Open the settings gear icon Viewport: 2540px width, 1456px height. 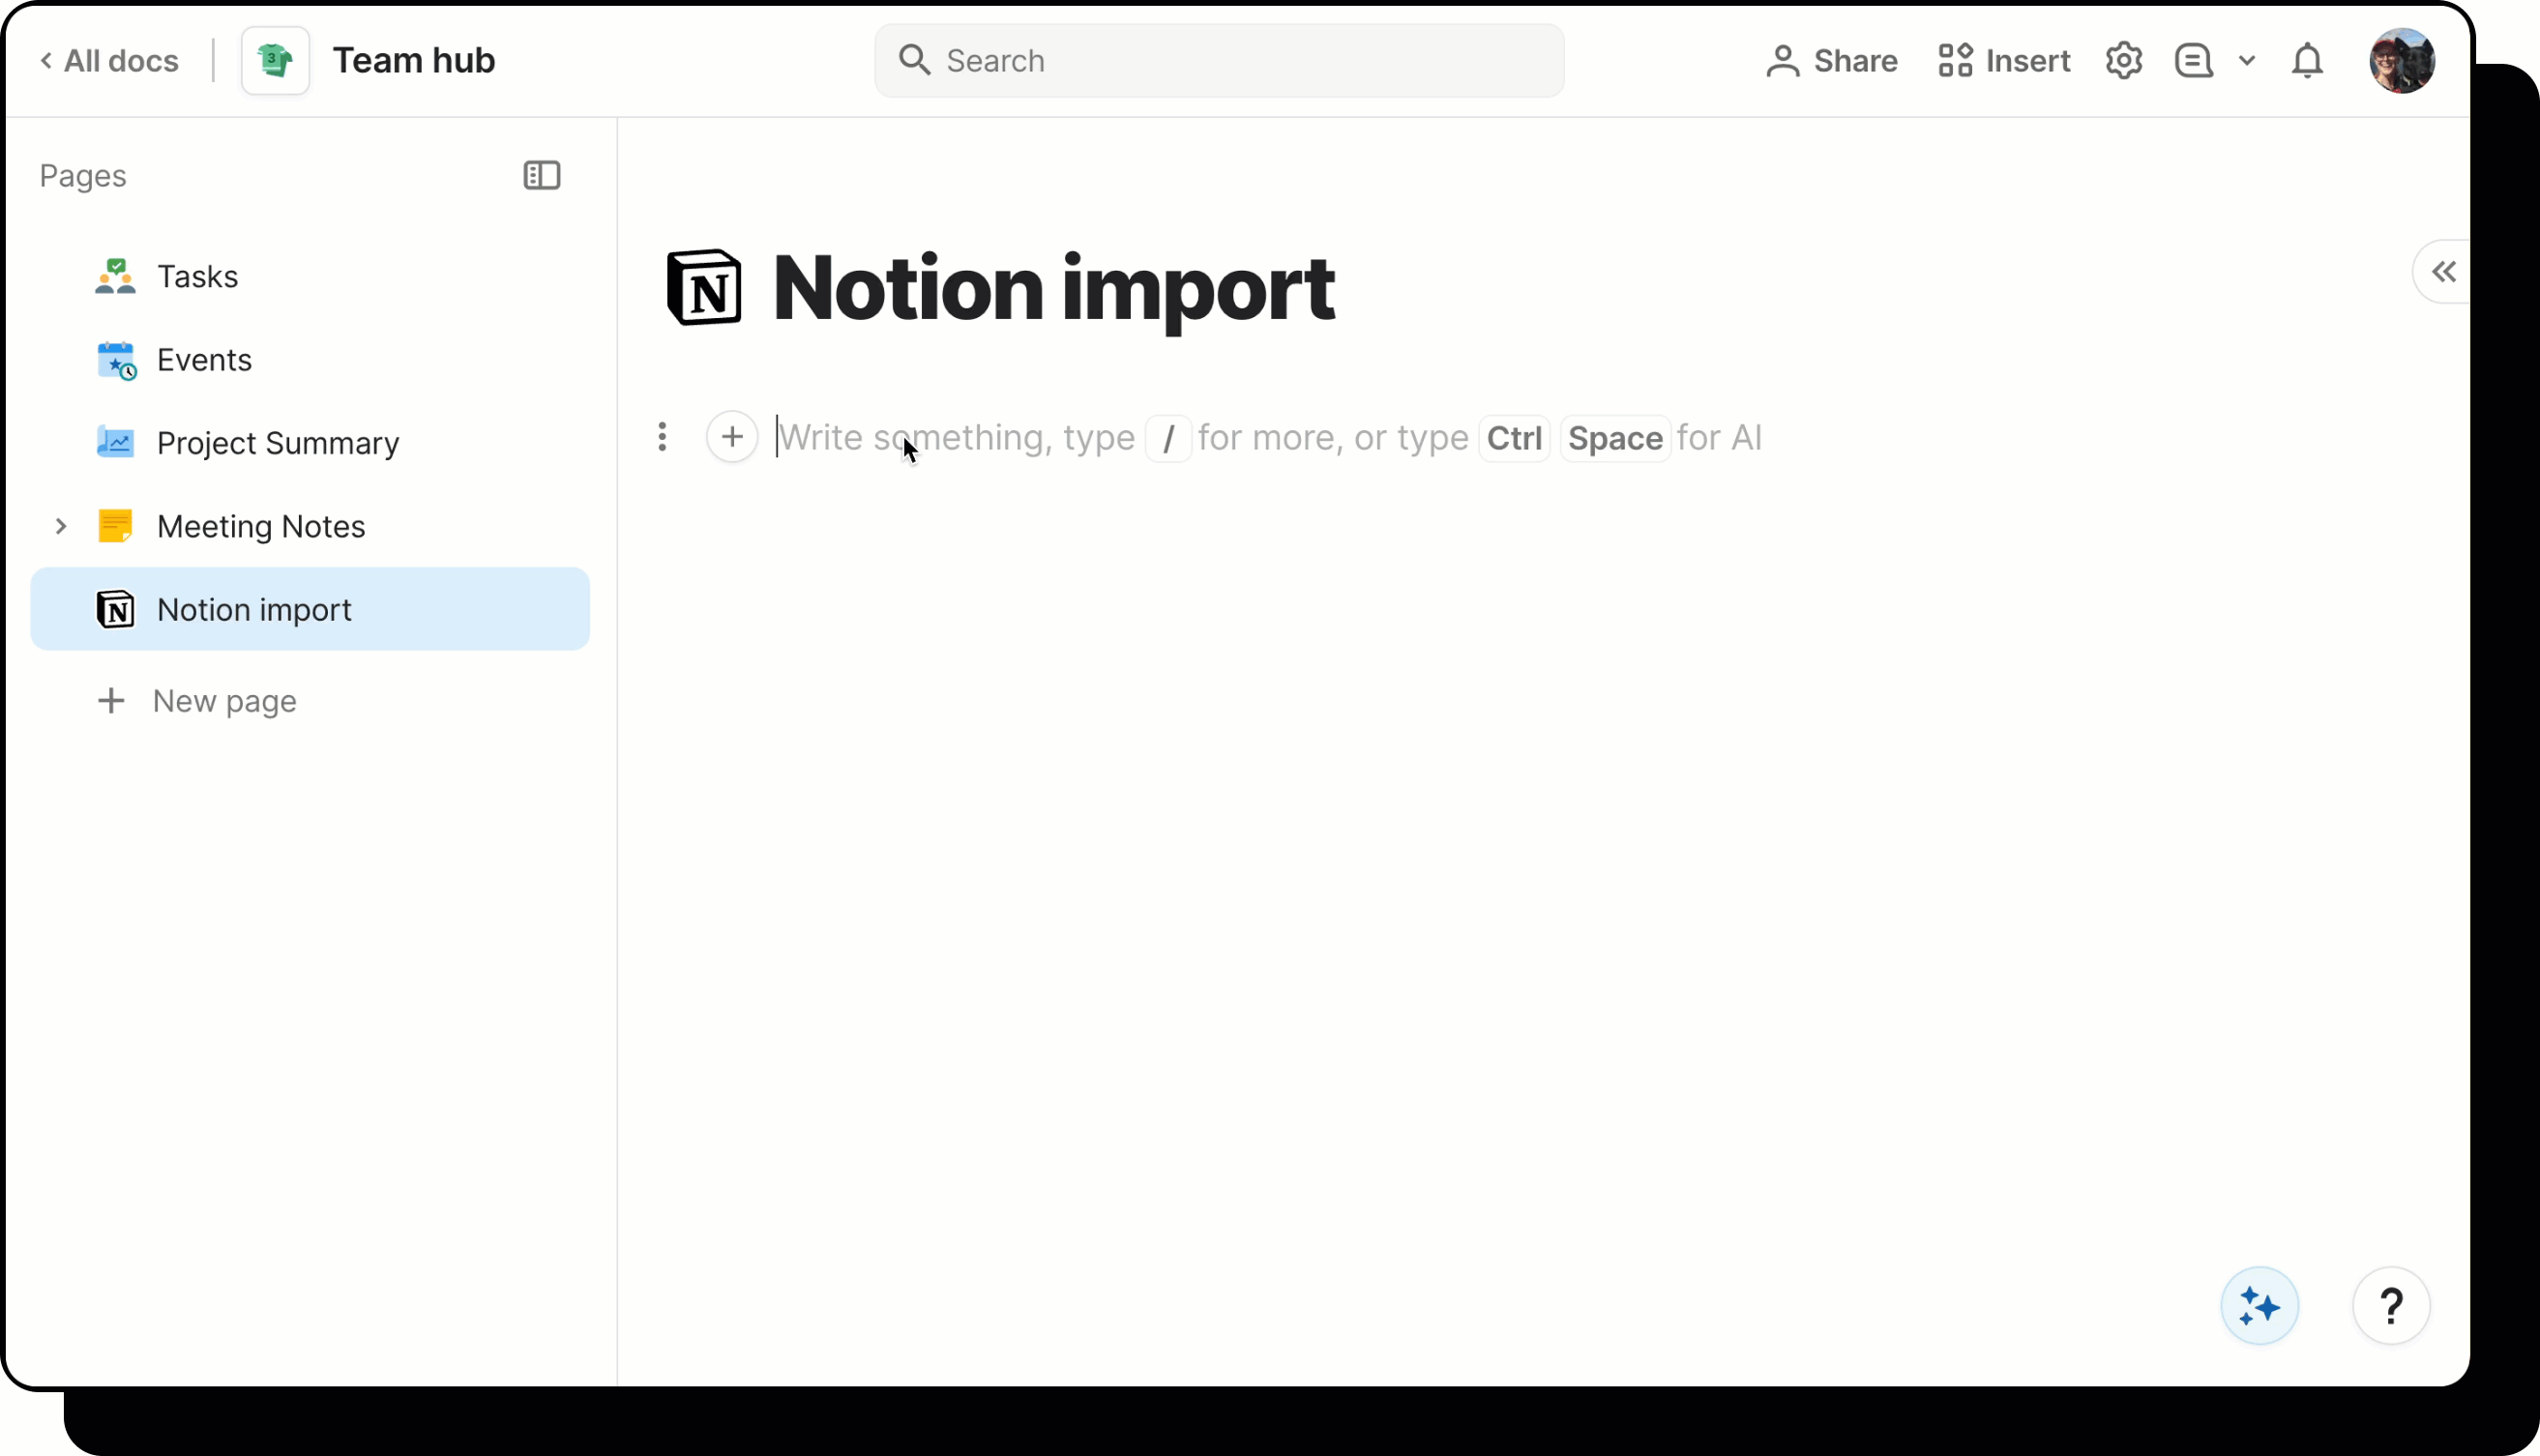pyautogui.click(x=2123, y=61)
